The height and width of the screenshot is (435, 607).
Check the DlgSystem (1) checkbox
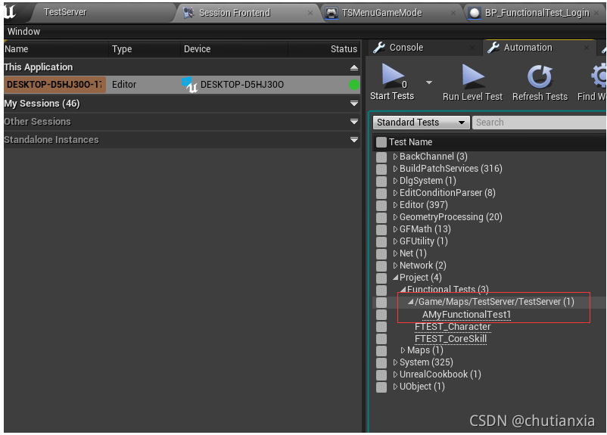(381, 181)
